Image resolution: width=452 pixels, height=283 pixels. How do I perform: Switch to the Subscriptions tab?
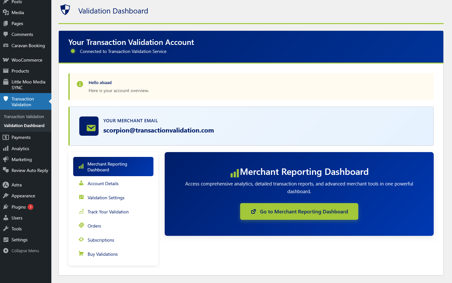click(113, 240)
